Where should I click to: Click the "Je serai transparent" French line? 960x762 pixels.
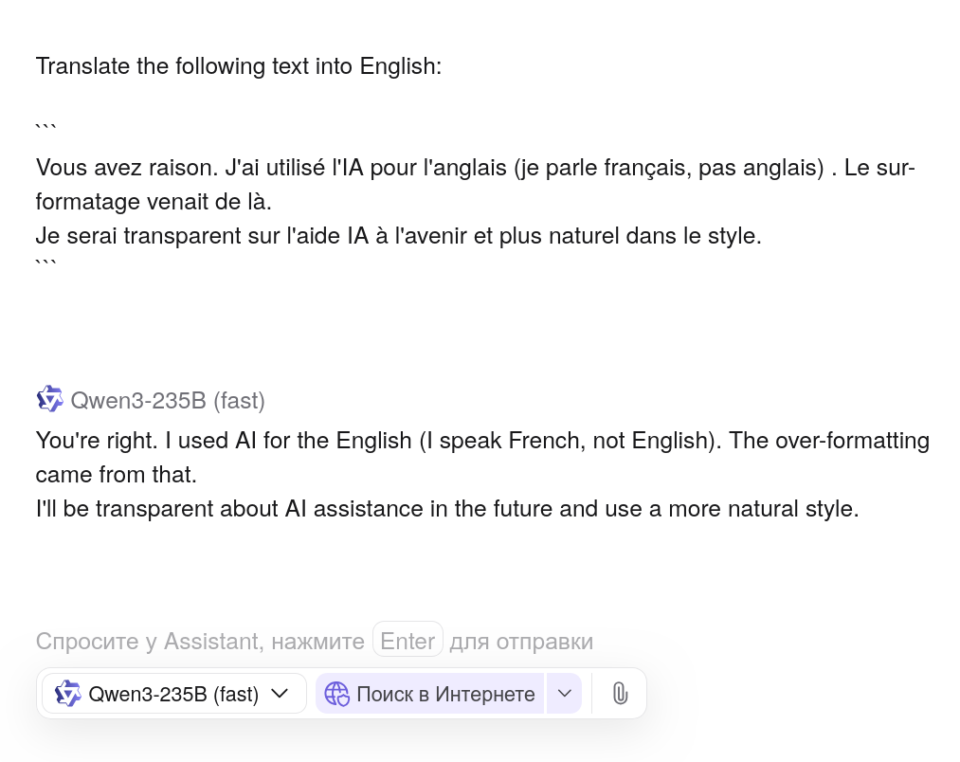398,236
